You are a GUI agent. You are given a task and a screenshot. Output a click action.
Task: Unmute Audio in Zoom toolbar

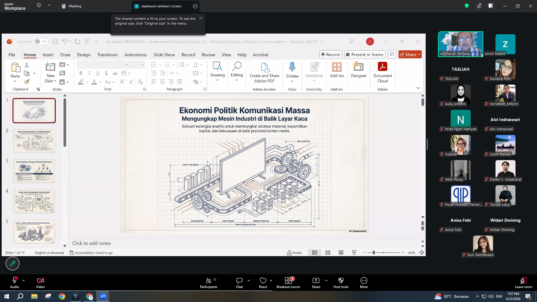pos(15,282)
